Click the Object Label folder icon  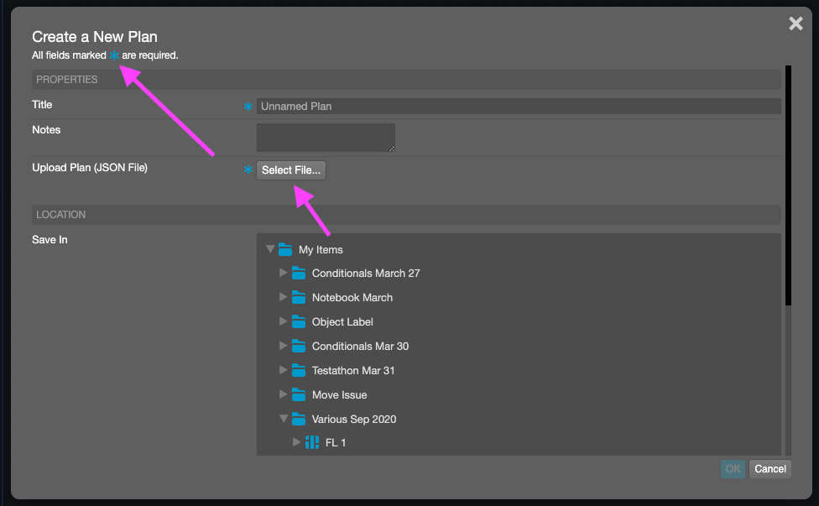pos(300,321)
